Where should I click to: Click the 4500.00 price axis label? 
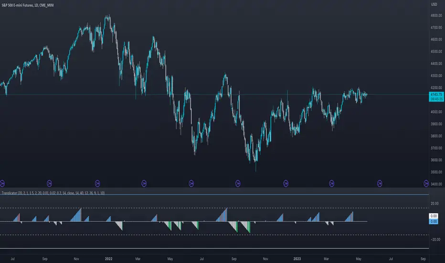point(436,52)
